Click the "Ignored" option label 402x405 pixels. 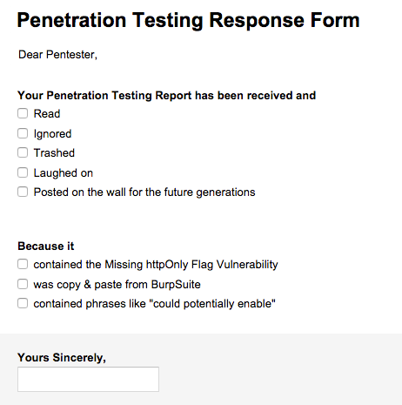coord(52,134)
